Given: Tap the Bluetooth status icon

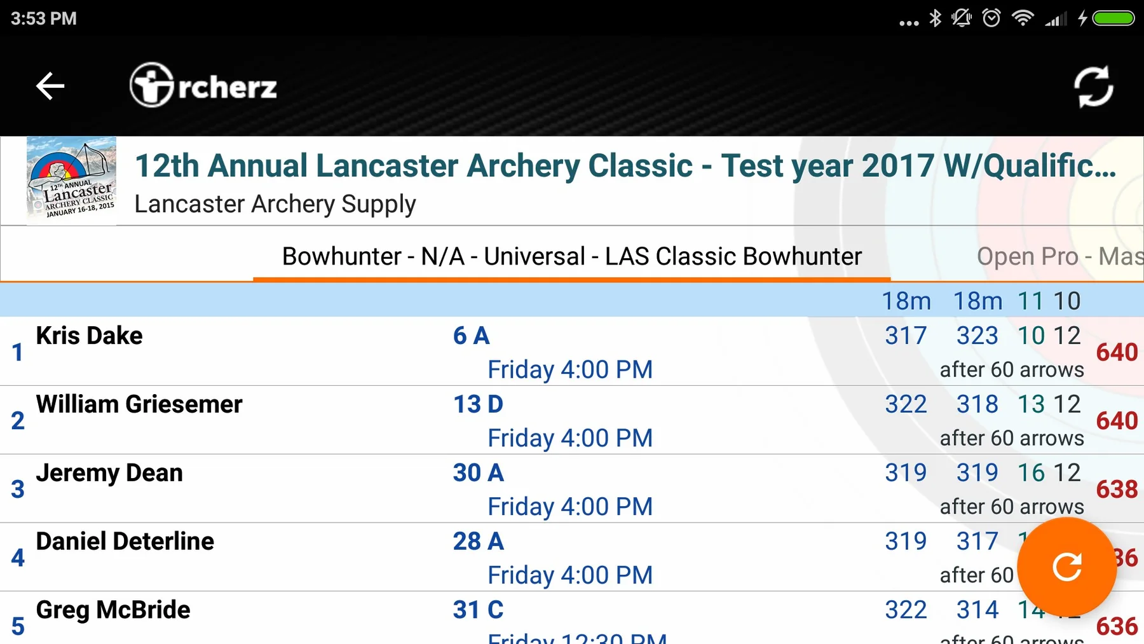Looking at the screenshot, I should click(x=936, y=18).
